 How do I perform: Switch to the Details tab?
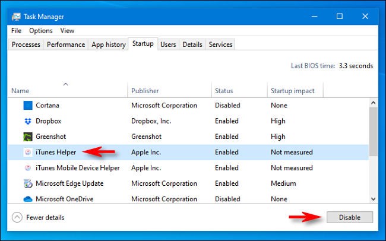pyautogui.click(x=192, y=45)
